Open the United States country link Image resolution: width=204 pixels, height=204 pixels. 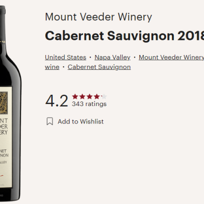[65, 58]
